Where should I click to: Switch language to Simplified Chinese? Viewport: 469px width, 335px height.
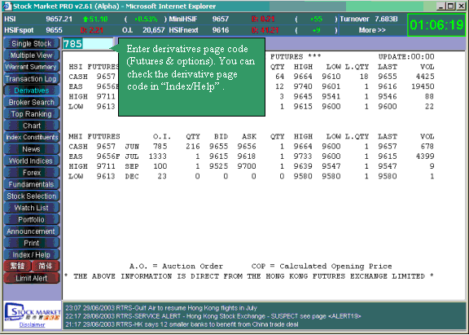(45, 267)
